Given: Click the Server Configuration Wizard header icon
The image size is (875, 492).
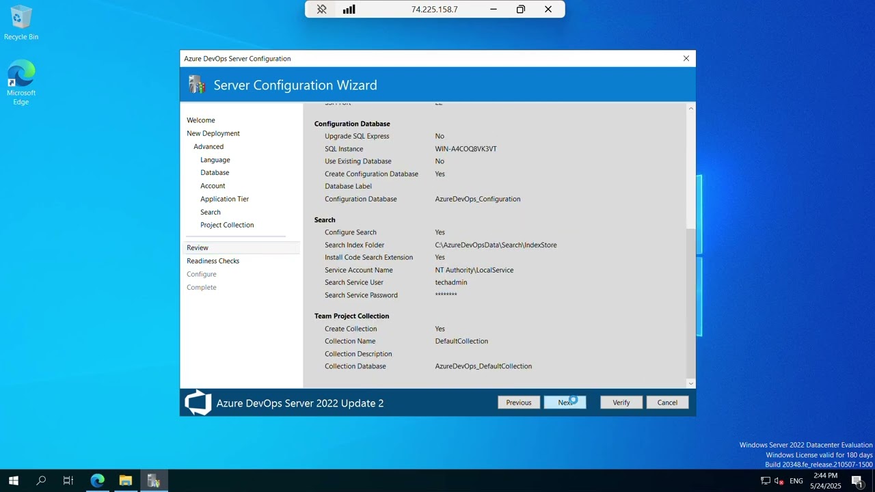Looking at the screenshot, I should (197, 85).
